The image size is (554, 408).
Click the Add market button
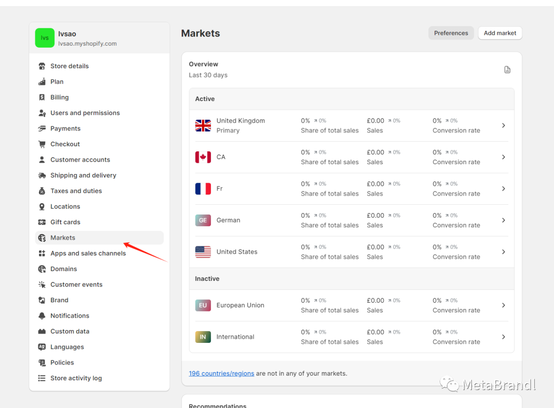[500, 33]
